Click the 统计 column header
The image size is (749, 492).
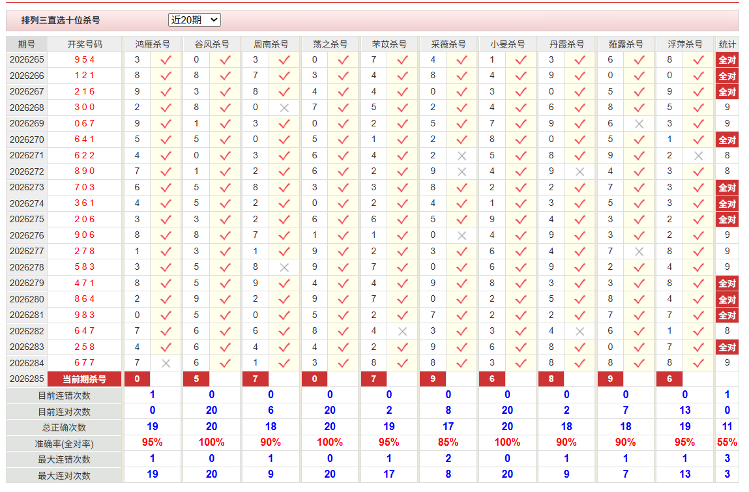727,44
